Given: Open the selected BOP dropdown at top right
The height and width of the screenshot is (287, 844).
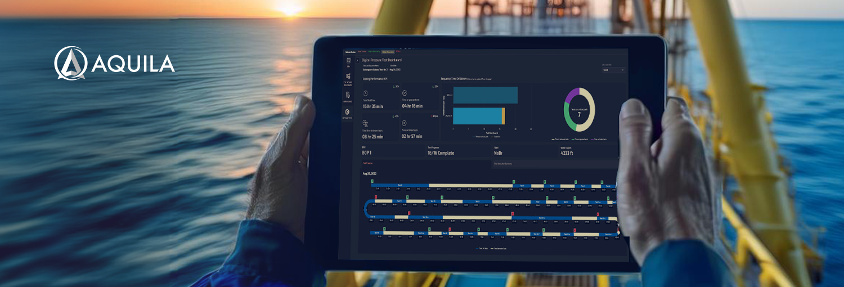Looking at the screenshot, I should (613, 70).
